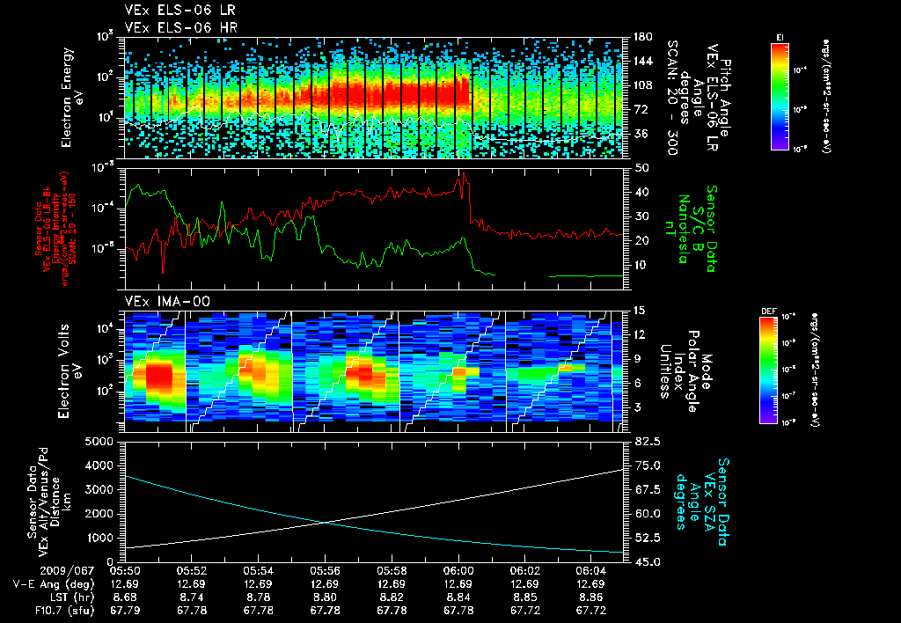
Task: Click the 'VEx IMA-00' panel title
Action: pyautogui.click(x=167, y=302)
